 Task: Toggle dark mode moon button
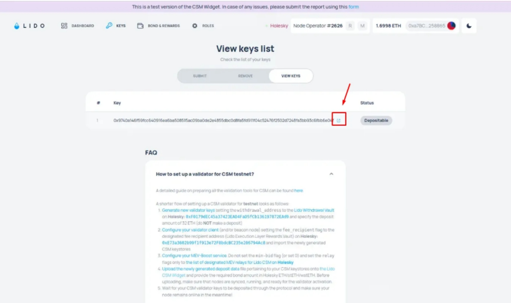point(469,26)
